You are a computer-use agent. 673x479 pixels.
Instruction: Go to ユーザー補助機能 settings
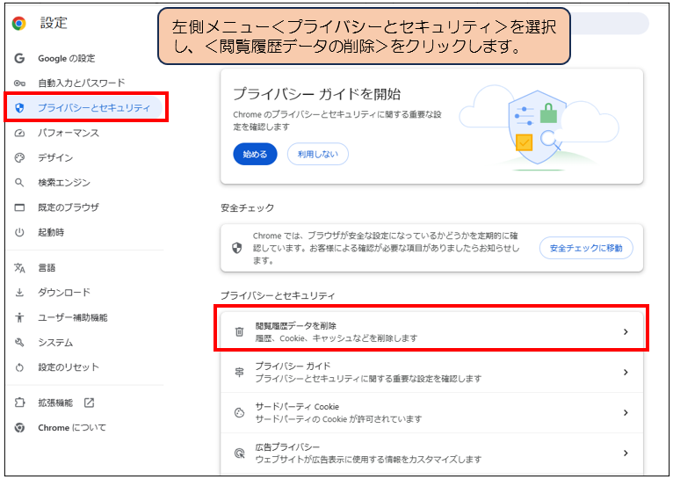(x=72, y=317)
